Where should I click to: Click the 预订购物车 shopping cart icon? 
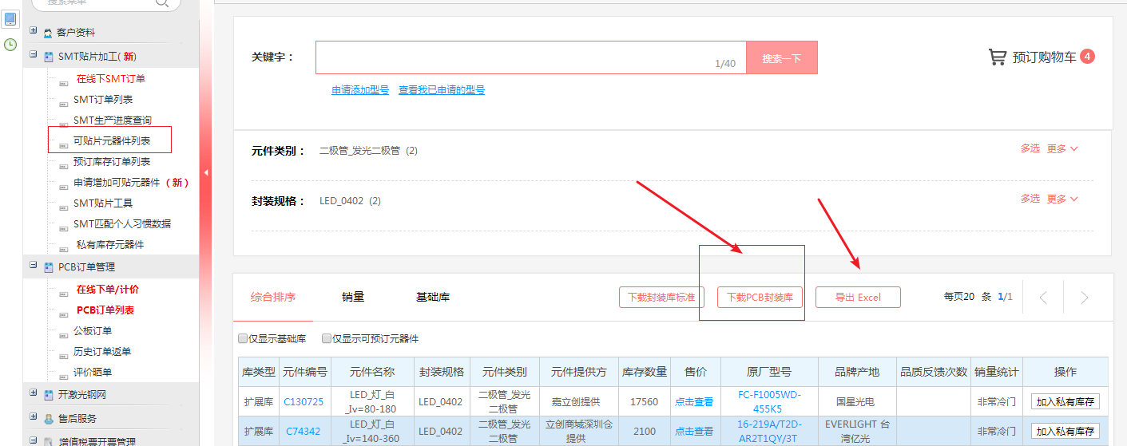point(997,57)
